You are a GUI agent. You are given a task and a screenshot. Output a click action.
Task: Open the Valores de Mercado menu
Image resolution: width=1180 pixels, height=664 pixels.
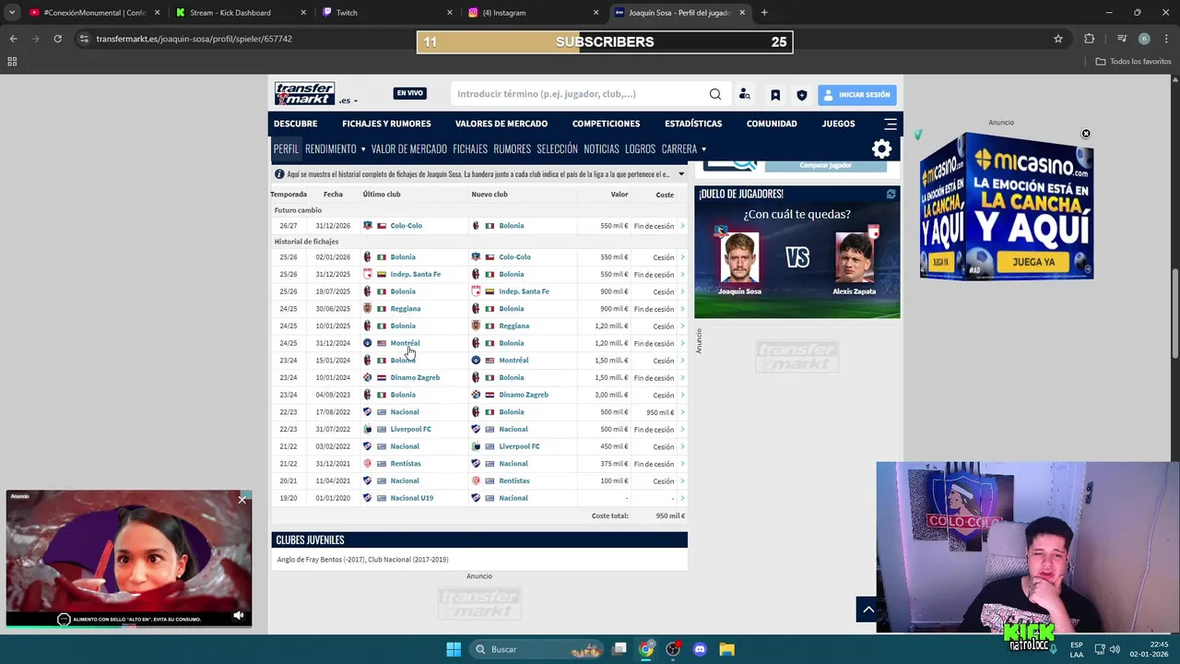click(501, 124)
